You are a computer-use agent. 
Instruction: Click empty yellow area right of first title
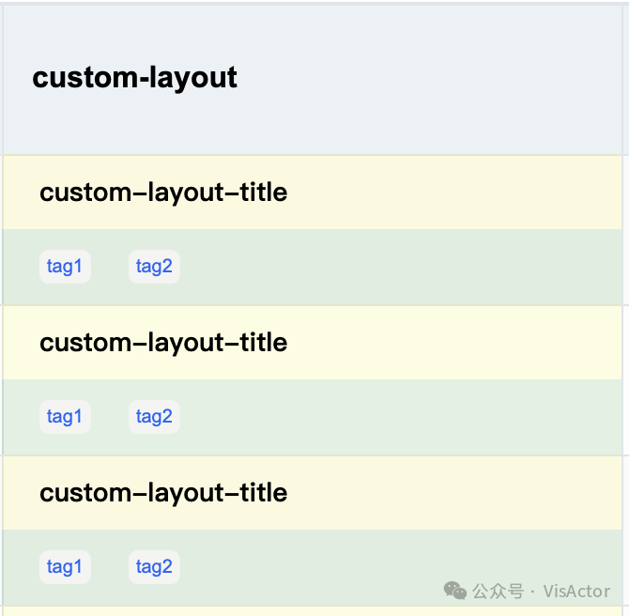point(451,192)
